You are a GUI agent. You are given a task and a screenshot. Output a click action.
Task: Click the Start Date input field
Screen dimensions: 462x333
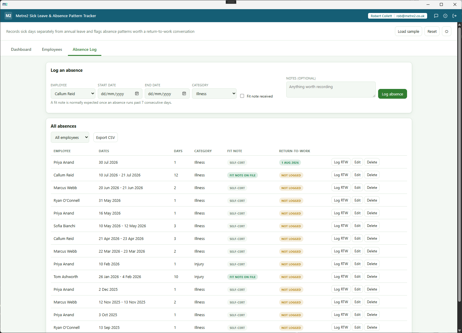[120, 94]
